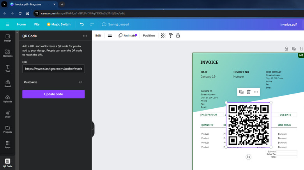Click the copy style paint roller icon
Viewport: 304px width, 170px height.
point(170,35)
